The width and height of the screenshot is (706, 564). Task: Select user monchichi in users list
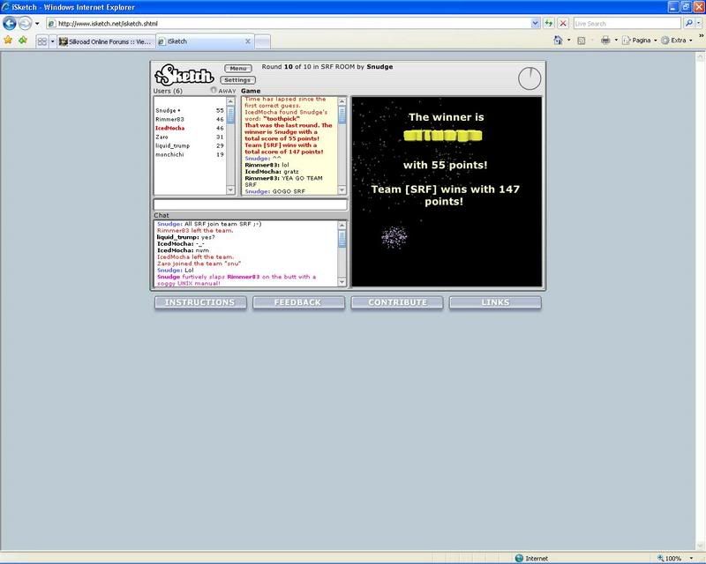tap(189, 154)
